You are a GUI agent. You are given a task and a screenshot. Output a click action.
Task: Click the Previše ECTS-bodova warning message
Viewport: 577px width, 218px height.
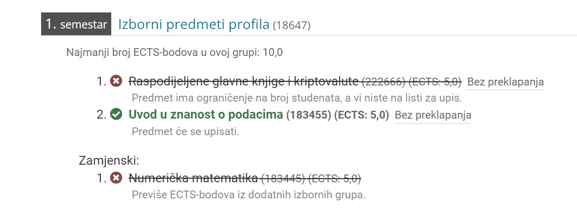249,195
